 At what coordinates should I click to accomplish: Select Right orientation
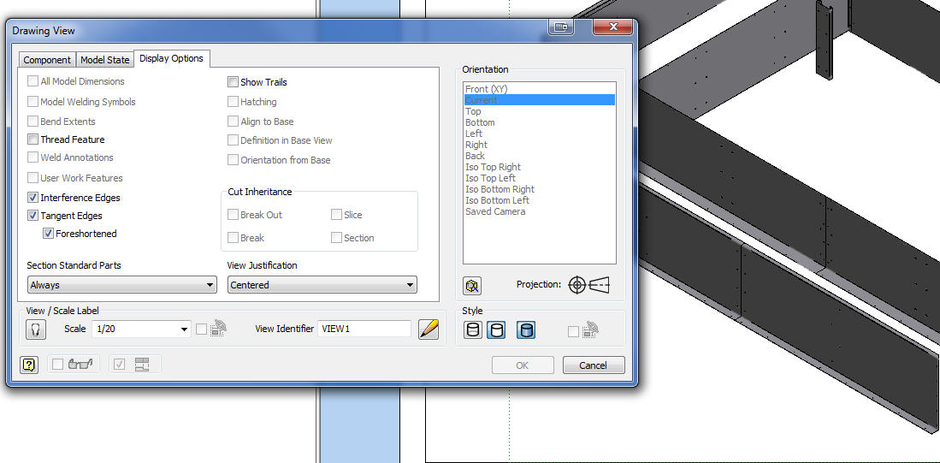540,145
